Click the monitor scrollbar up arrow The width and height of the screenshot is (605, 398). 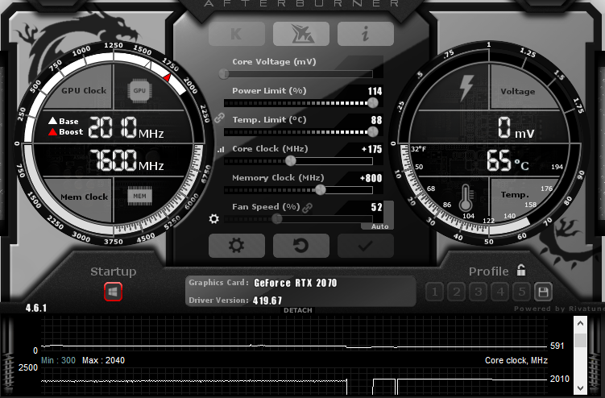[x=580, y=324]
